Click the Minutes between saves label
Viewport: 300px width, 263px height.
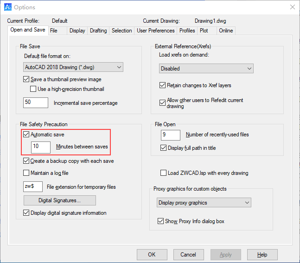82,147
